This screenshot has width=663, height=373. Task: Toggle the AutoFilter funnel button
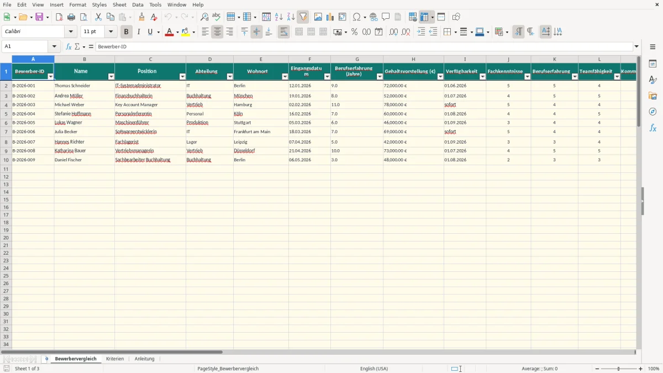pyautogui.click(x=303, y=17)
